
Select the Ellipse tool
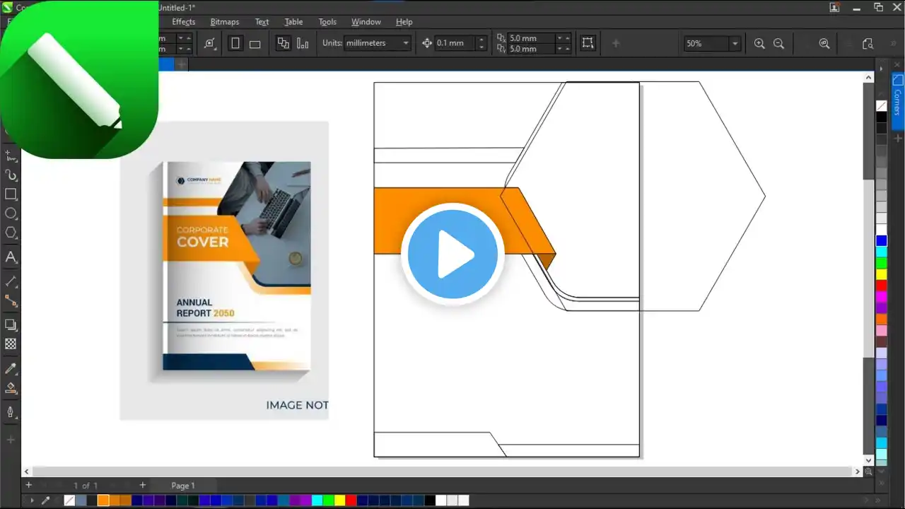[11, 213]
